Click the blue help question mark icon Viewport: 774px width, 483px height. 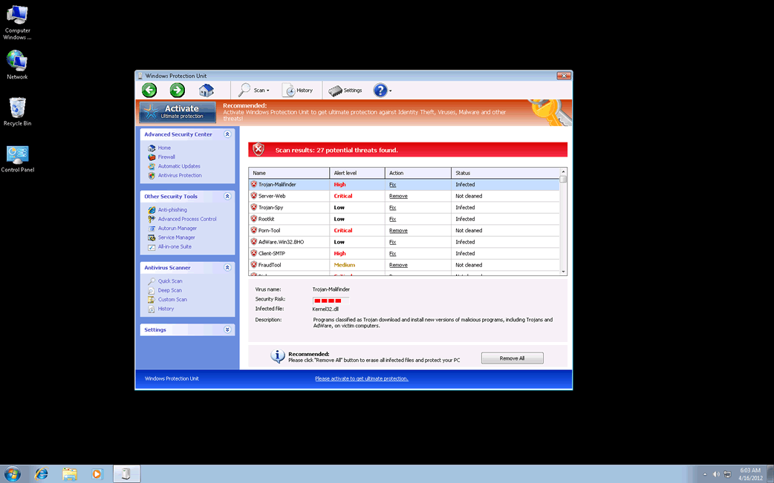(x=380, y=91)
